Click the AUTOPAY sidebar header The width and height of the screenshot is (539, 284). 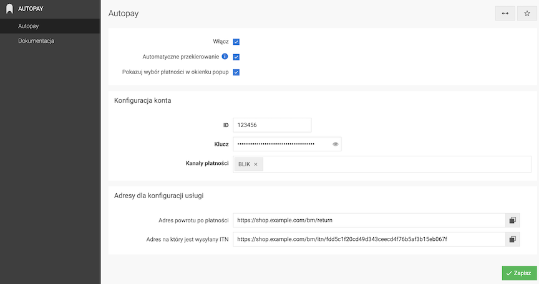50,9
